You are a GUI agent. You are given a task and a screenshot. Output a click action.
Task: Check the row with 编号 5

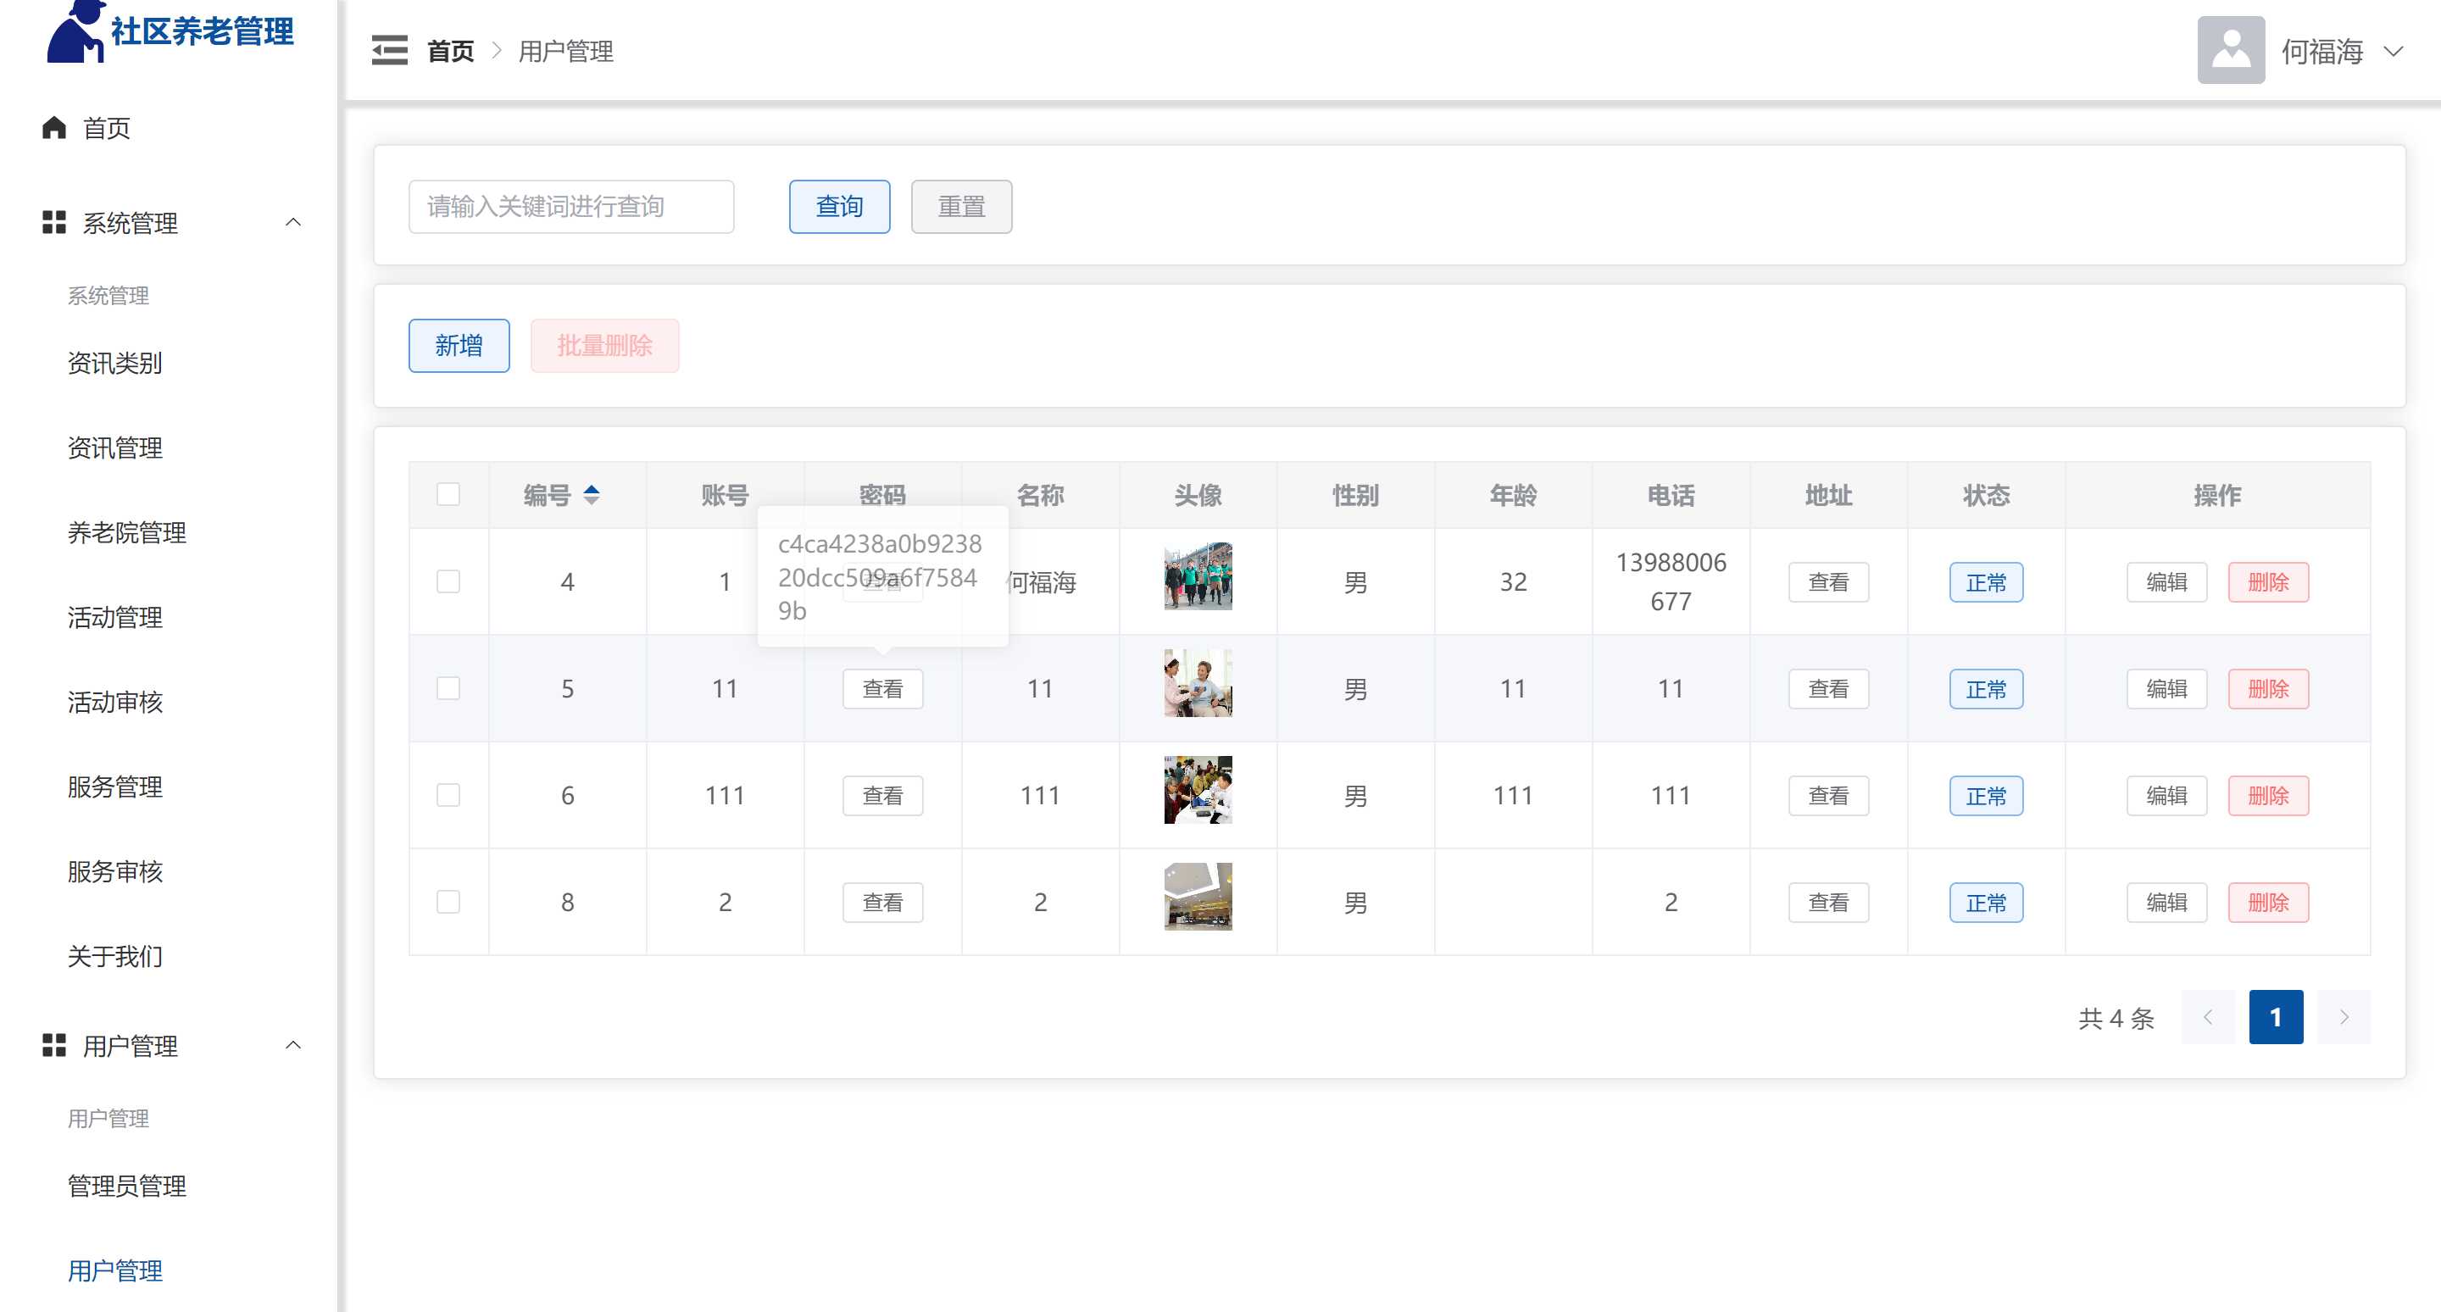(448, 689)
